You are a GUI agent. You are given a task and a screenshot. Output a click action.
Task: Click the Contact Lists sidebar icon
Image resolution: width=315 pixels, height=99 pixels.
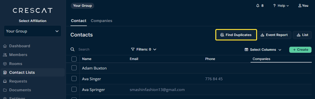coord(5,72)
